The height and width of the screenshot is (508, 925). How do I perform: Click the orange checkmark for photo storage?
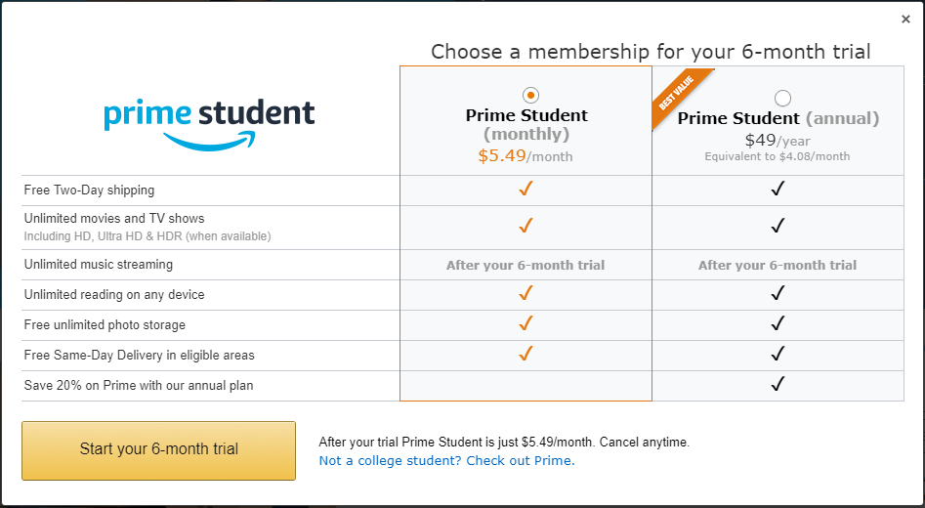click(x=526, y=323)
